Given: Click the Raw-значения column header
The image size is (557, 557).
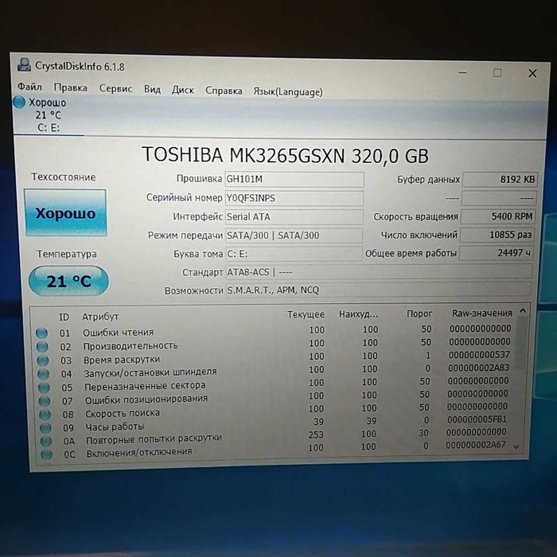Looking at the screenshot, I should [482, 313].
